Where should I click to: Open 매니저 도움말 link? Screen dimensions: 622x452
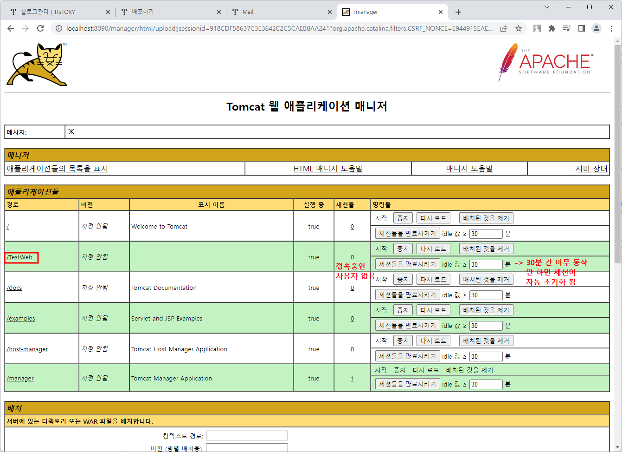(469, 169)
